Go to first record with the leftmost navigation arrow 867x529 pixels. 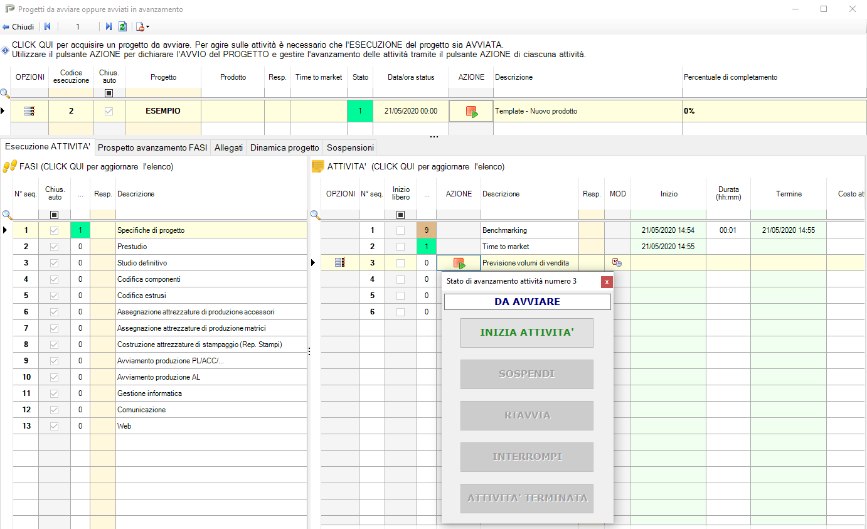pyautogui.click(x=47, y=27)
